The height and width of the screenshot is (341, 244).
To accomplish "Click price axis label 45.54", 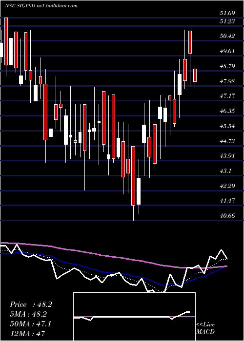I will 227,126.
